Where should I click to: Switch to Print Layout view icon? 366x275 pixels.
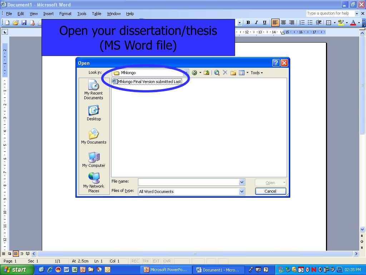[x=16, y=254]
